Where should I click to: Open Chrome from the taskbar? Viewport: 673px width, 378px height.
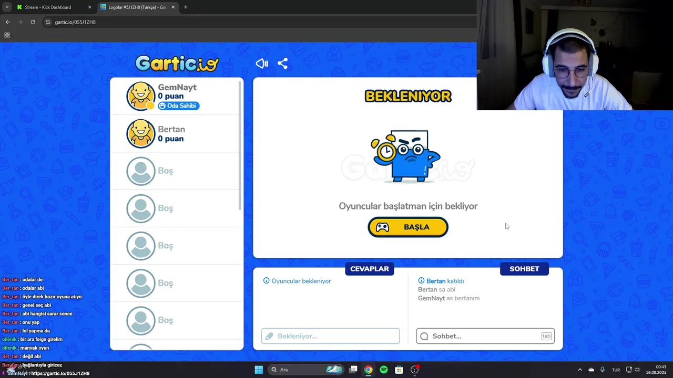click(x=369, y=370)
